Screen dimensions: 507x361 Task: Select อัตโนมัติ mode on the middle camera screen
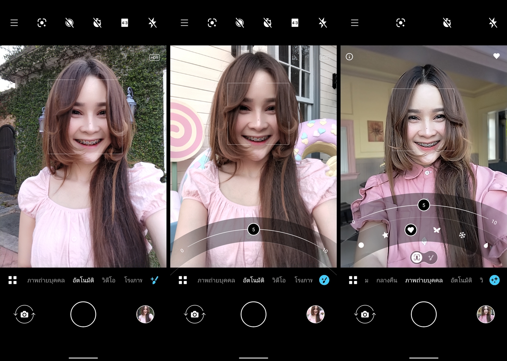point(254,280)
